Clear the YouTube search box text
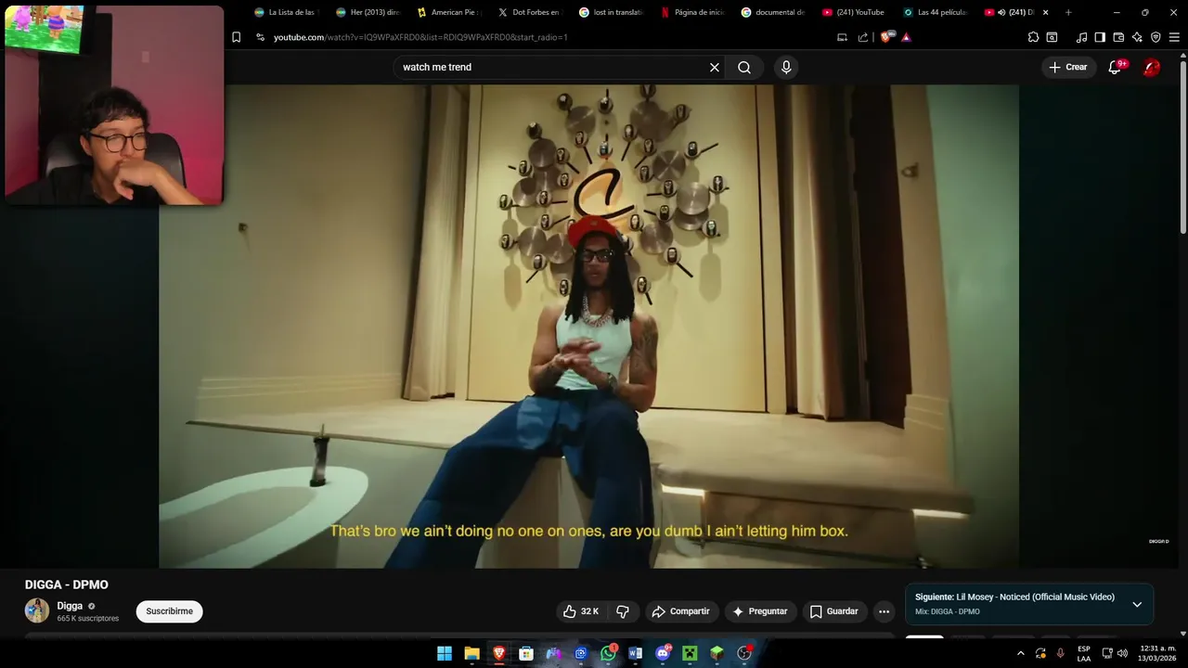Image resolution: width=1188 pixels, height=668 pixels. (x=715, y=67)
